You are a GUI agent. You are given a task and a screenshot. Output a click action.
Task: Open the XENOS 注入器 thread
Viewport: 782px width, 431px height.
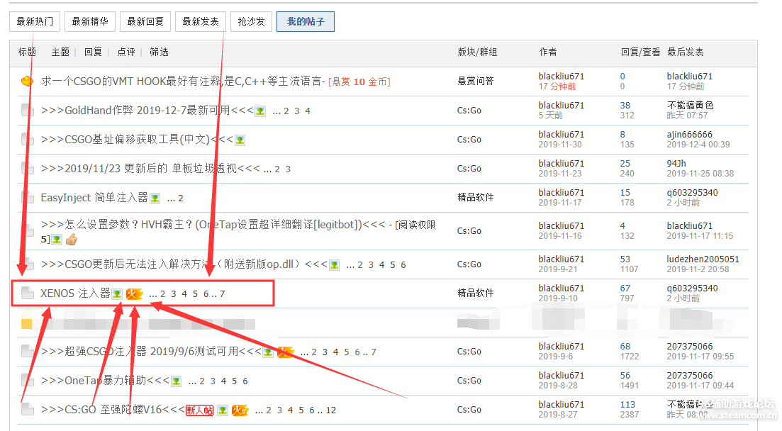[x=75, y=293]
